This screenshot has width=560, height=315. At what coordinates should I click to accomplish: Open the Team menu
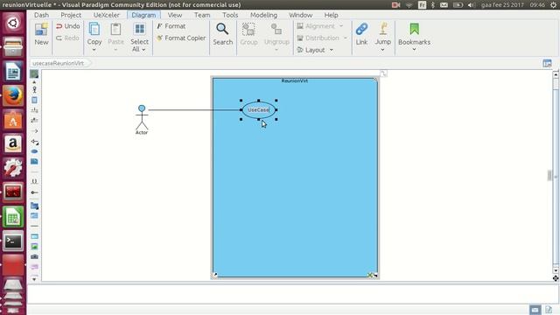pos(202,15)
